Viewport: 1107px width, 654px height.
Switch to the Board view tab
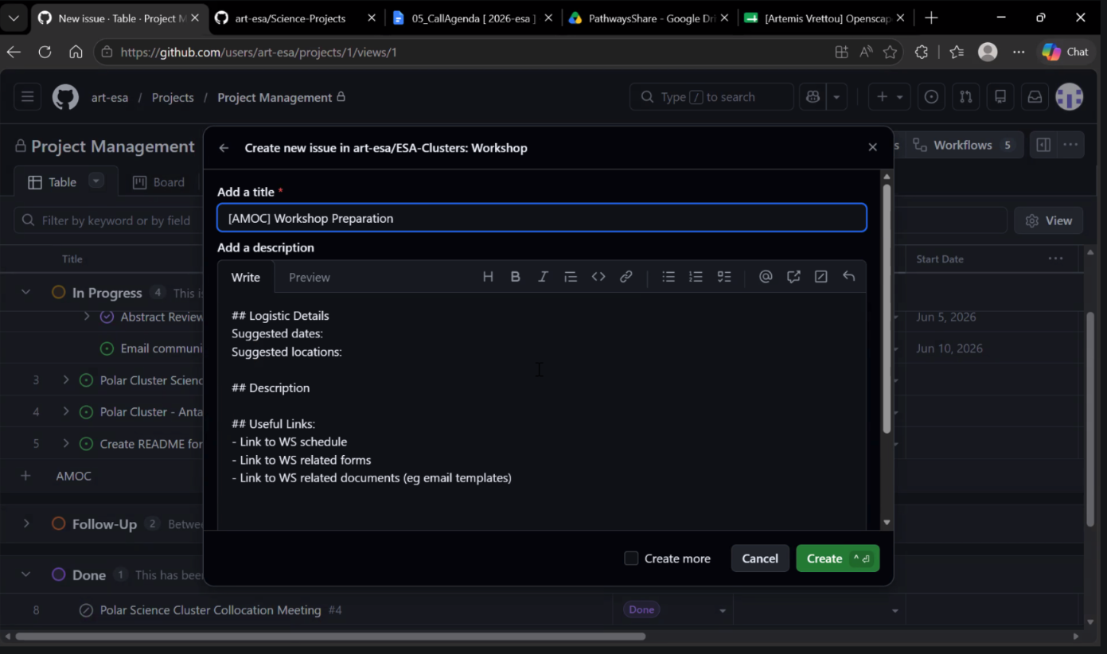[158, 182]
